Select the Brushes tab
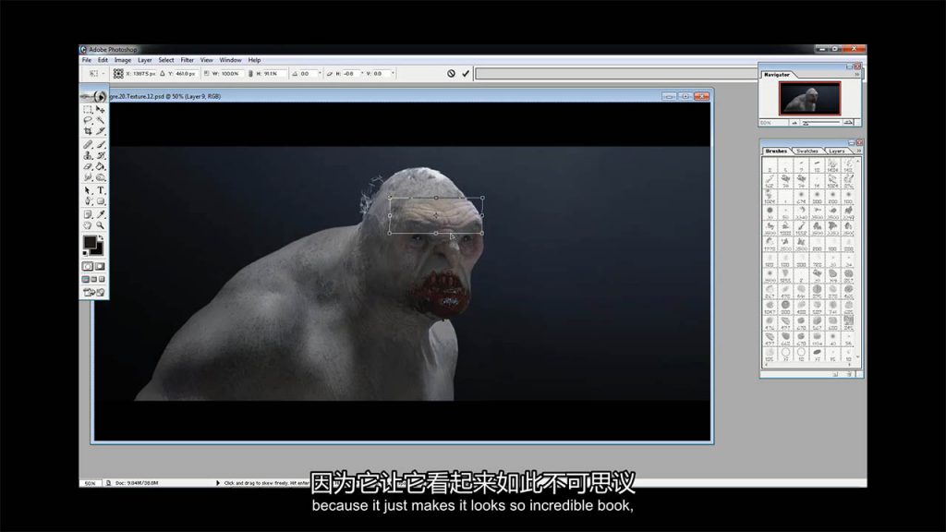The height and width of the screenshot is (532, 946). click(x=776, y=151)
